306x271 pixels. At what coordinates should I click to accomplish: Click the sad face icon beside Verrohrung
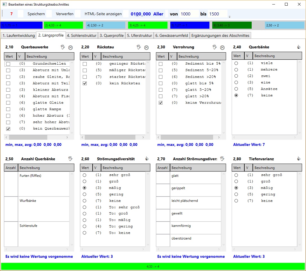[222, 48]
